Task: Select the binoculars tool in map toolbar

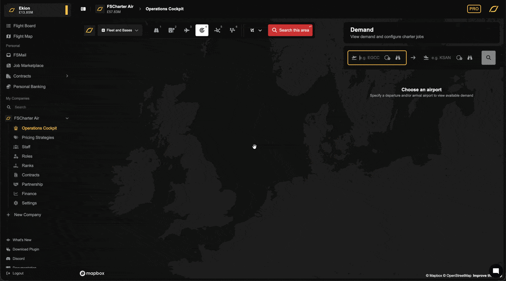Action: (x=156, y=30)
